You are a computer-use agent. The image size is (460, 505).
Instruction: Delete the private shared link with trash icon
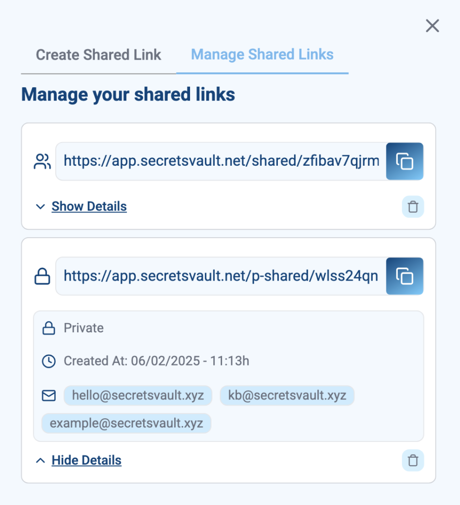coord(413,460)
